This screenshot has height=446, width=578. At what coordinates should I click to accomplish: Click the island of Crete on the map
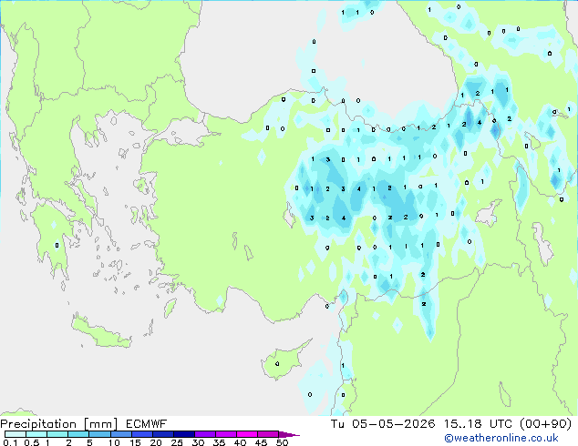click(100, 333)
